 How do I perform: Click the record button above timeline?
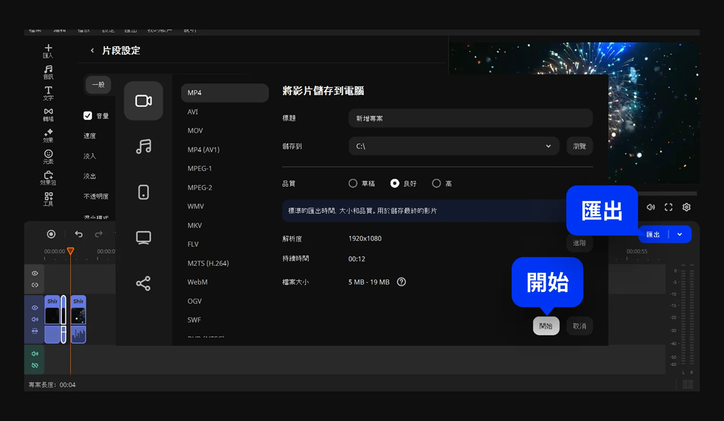pos(51,234)
